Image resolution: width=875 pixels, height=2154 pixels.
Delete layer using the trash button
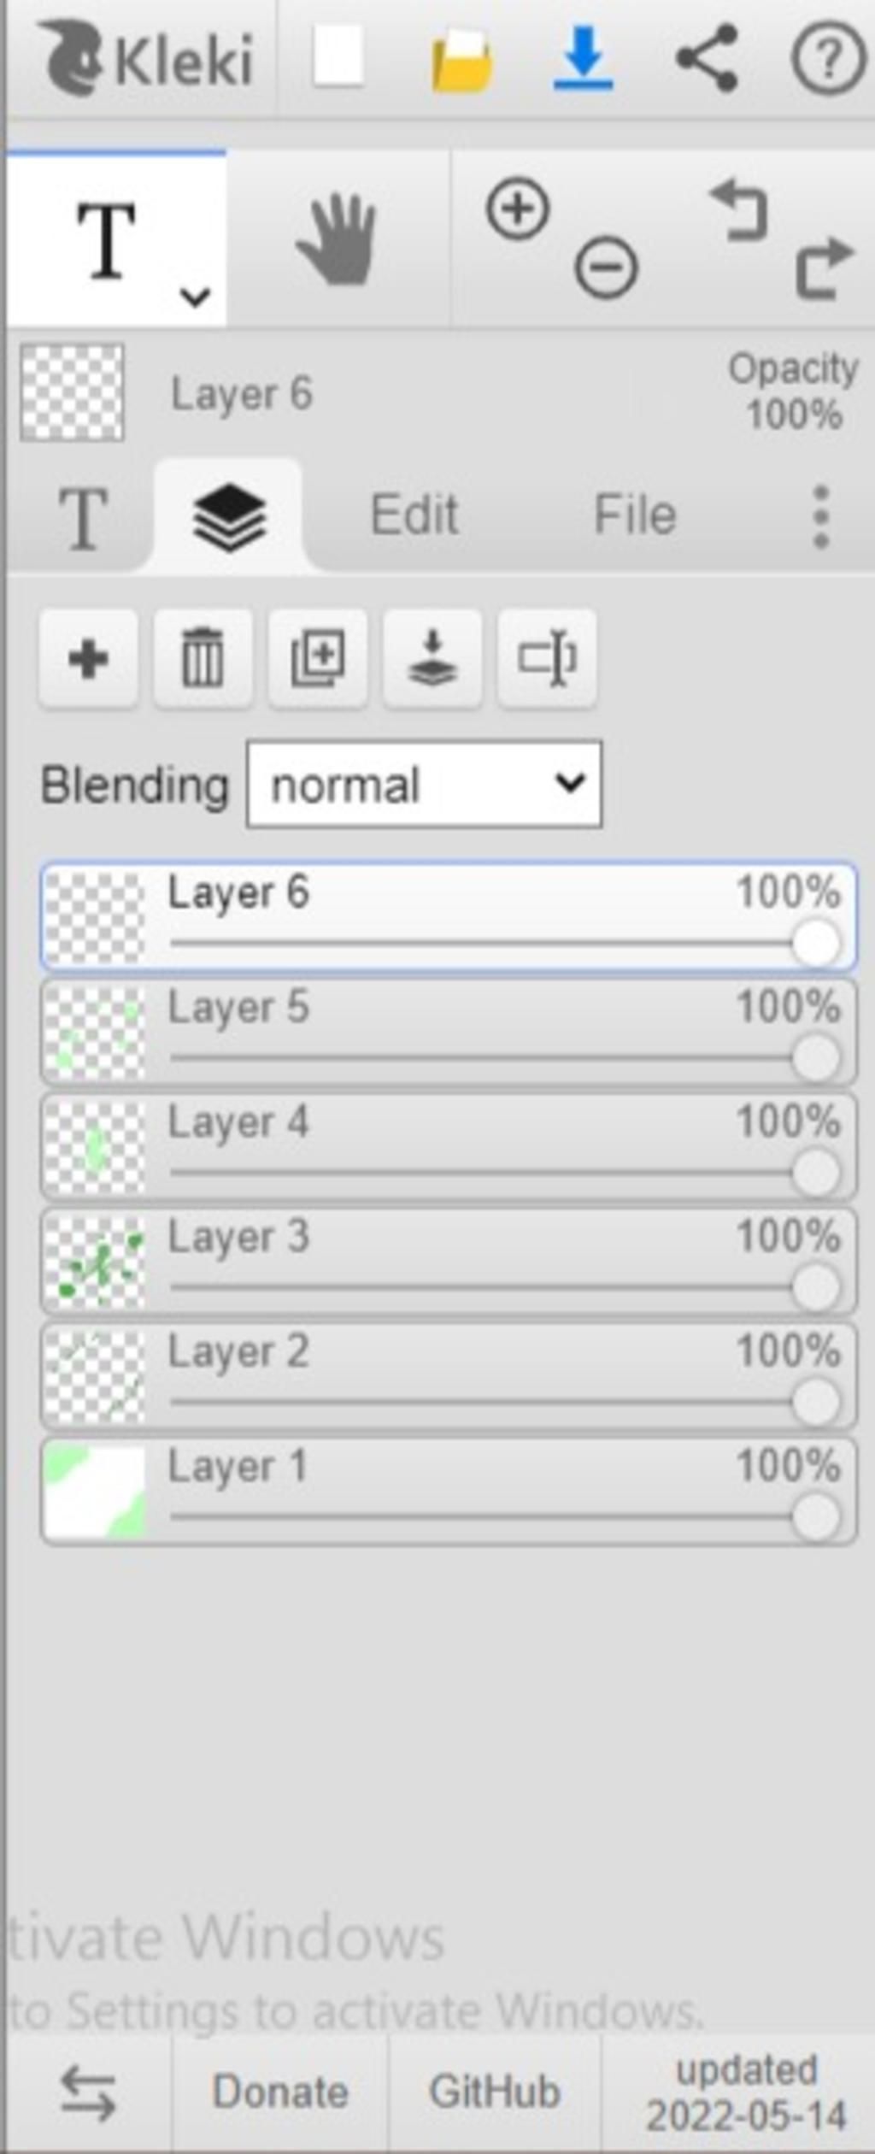tap(203, 659)
